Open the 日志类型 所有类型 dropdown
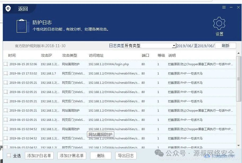Screen dimensions: 242x163 (150, 46)
